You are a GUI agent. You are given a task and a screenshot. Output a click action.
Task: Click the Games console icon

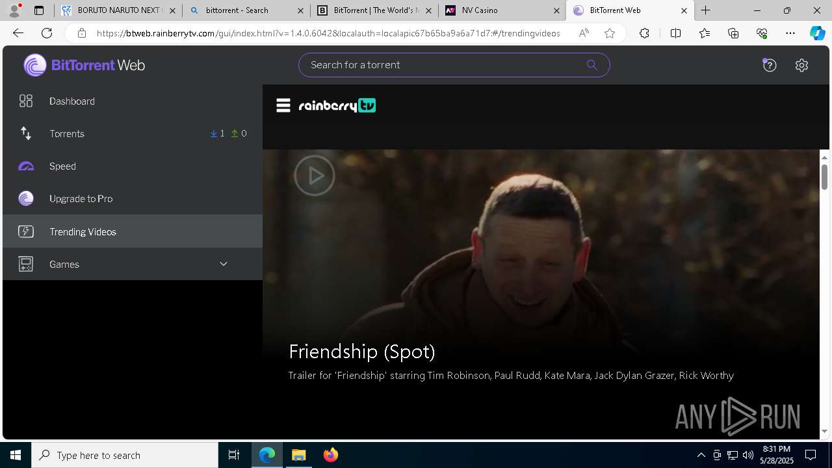coord(26,264)
